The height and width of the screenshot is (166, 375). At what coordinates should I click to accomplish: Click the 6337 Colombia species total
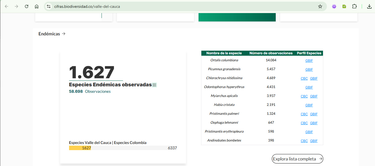coord(172,148)
